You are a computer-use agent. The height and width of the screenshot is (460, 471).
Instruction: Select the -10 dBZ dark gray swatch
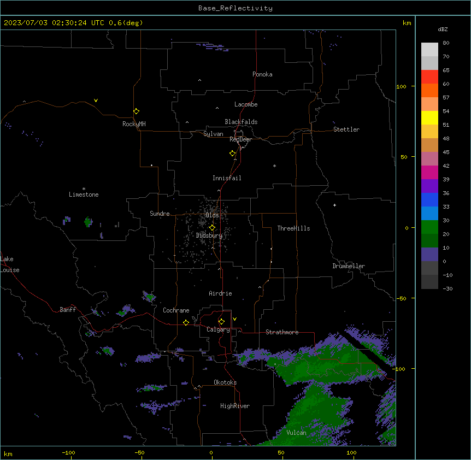(x=429, y=281)
